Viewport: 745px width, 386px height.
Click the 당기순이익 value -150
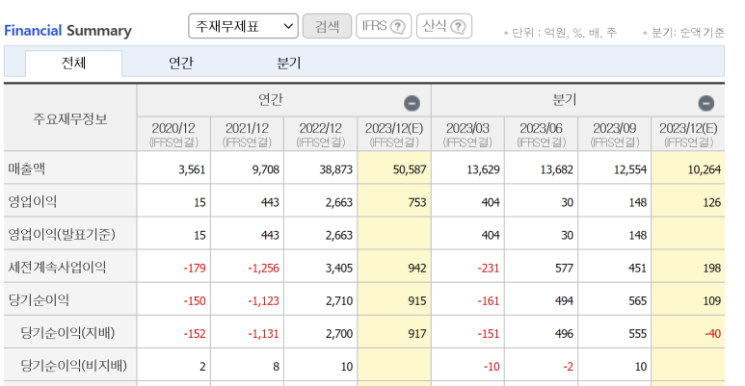(x=195, y=300)
